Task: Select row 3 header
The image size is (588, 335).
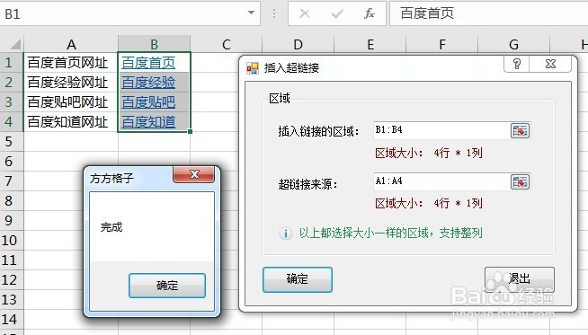Action: (12, 102)
